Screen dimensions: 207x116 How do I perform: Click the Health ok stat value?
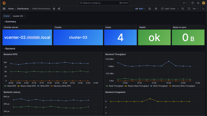click(x=154, y=38)
